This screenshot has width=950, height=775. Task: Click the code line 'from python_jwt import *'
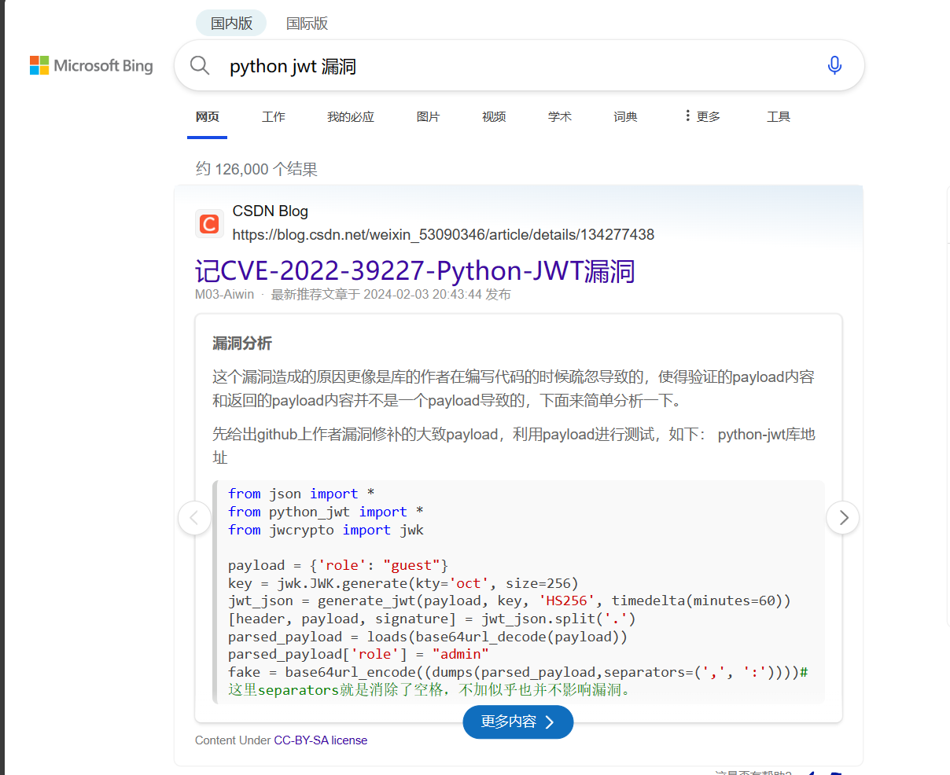coord(326,512)
